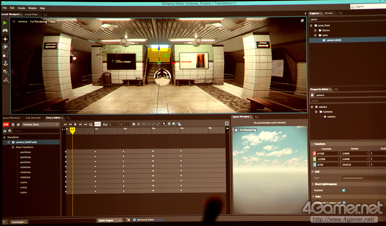
Task: Play the Camera_Story animation
Action: [75, 125]
